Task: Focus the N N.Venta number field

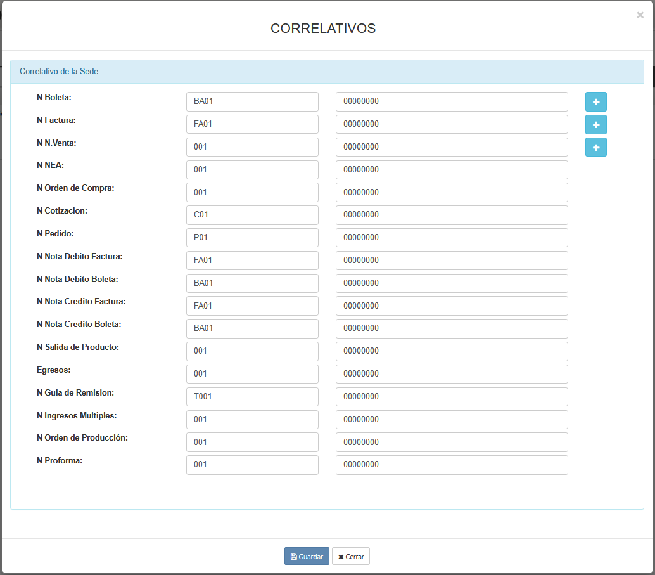Action: (x=452, y=147)
